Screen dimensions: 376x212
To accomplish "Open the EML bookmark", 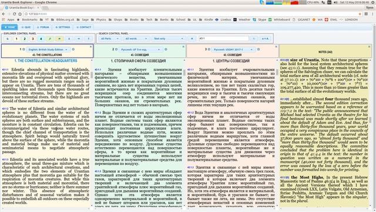I will pyautogui.click(x=331, y=19).
